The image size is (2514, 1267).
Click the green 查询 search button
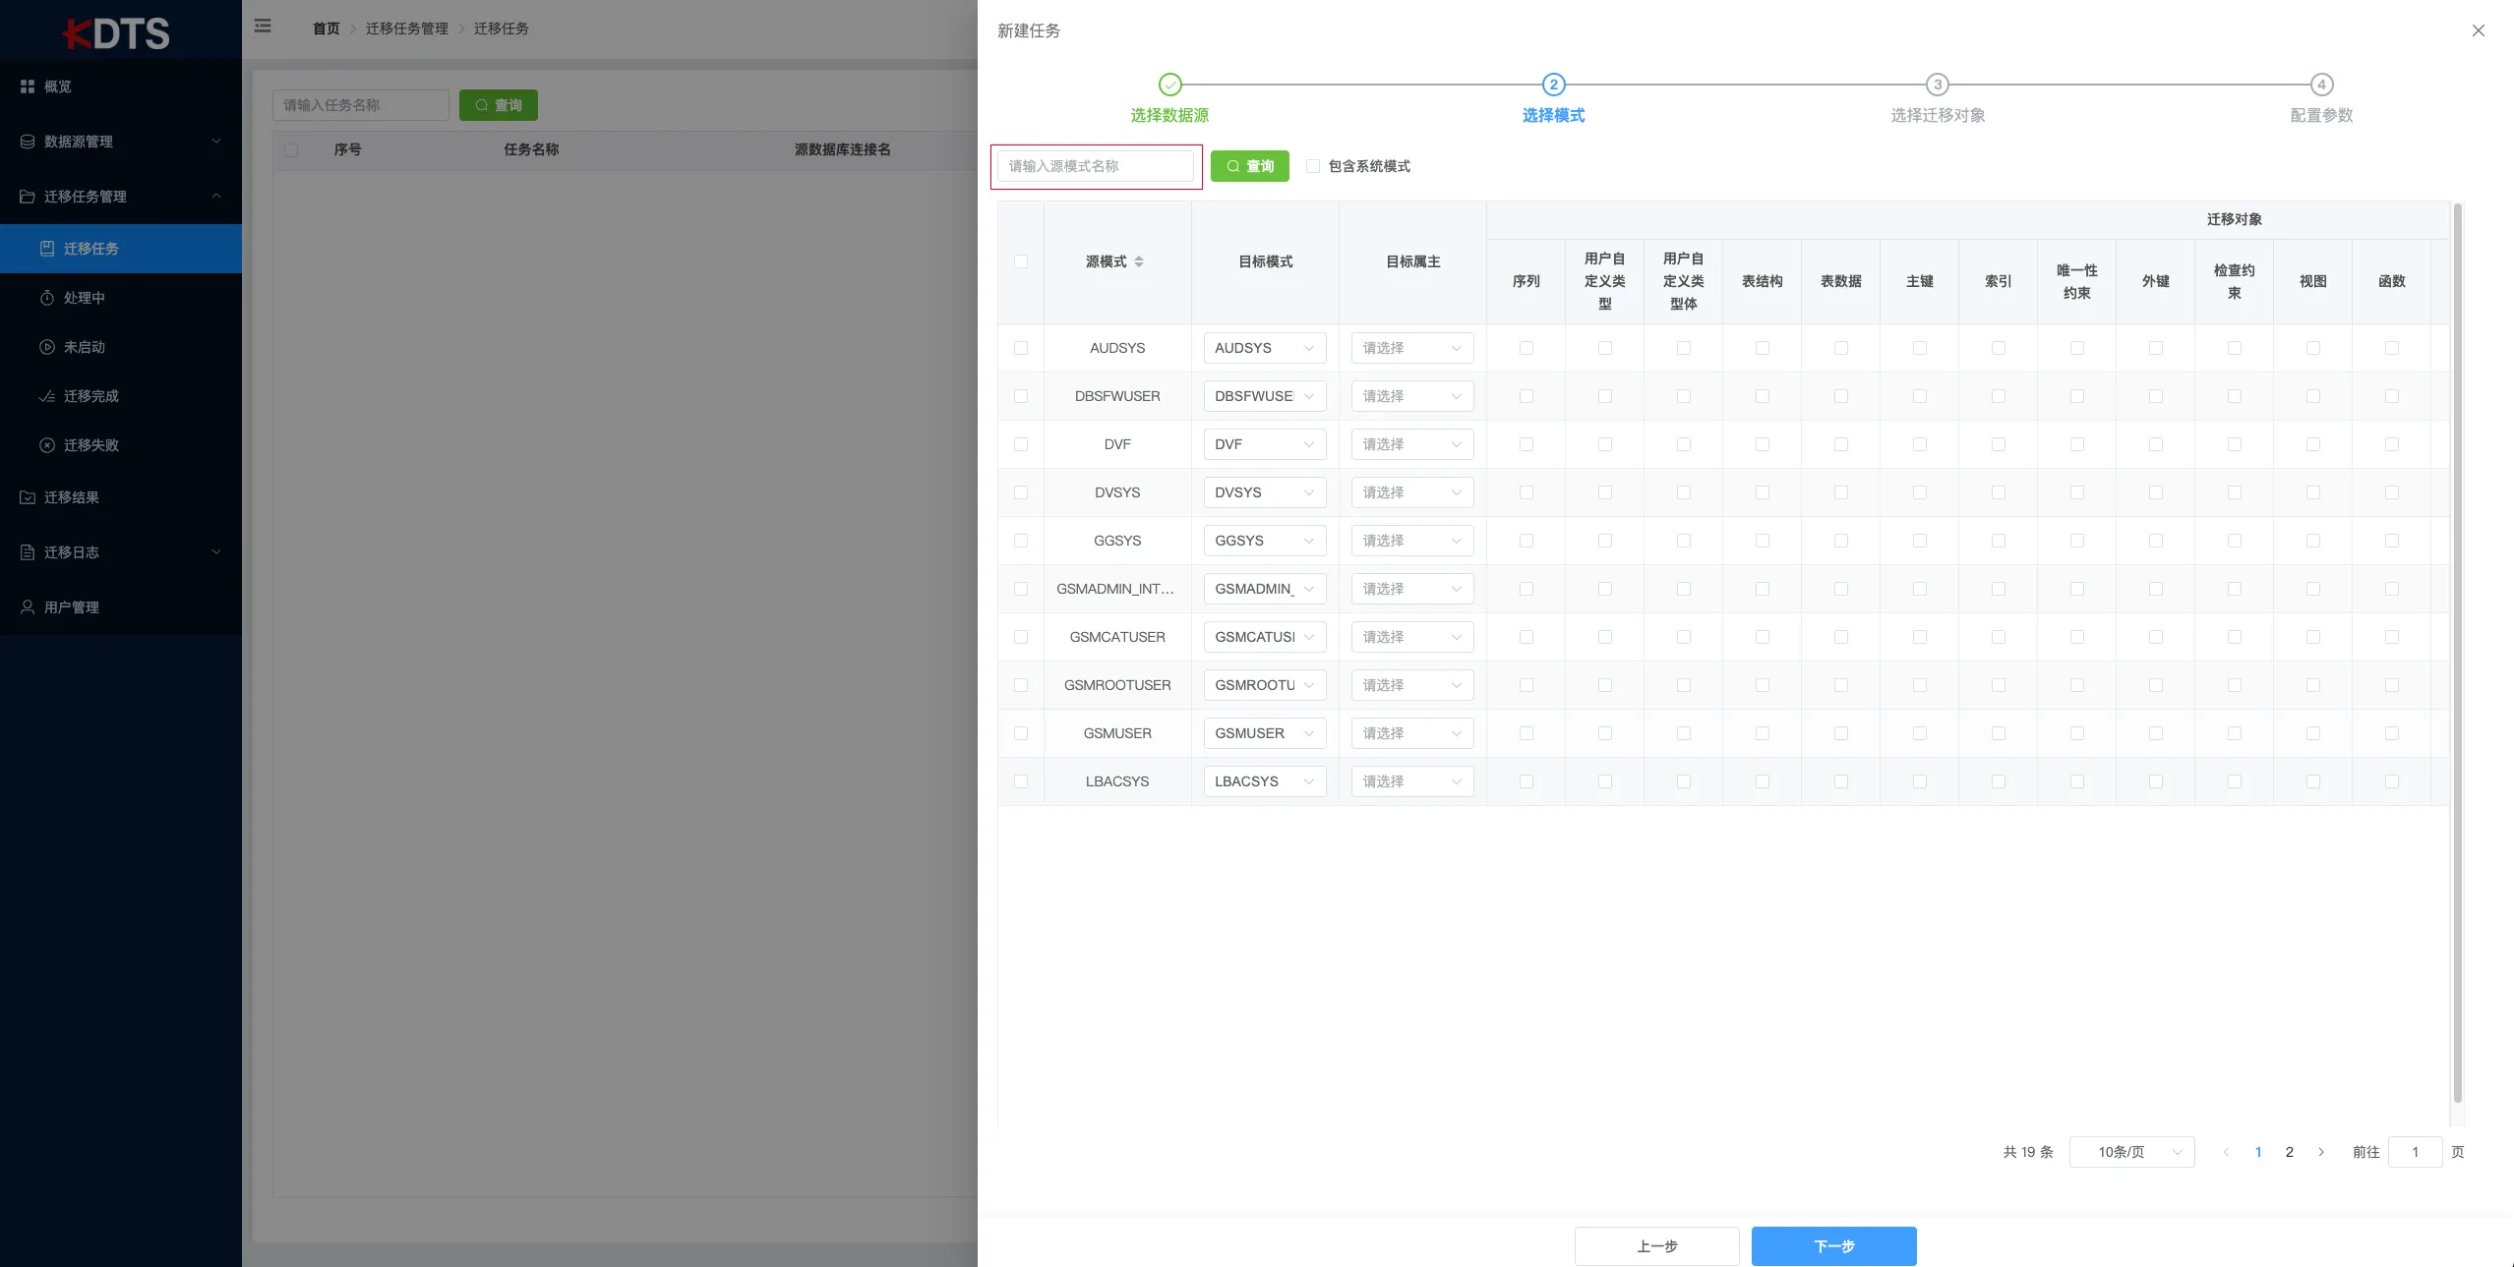[1248, 166]
